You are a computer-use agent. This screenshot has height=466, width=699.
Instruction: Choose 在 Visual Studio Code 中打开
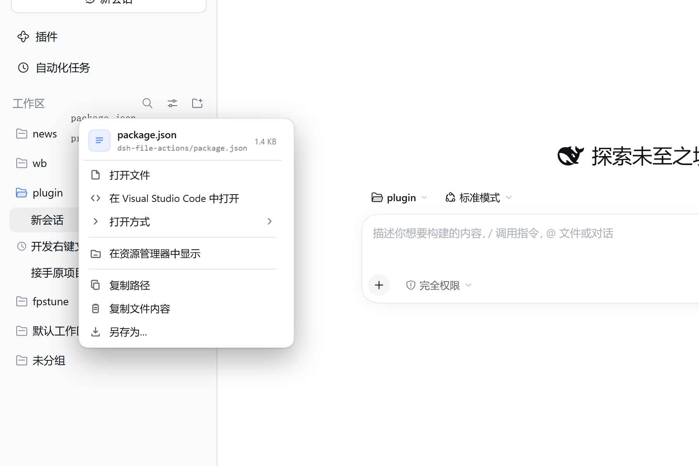[183, 198]
